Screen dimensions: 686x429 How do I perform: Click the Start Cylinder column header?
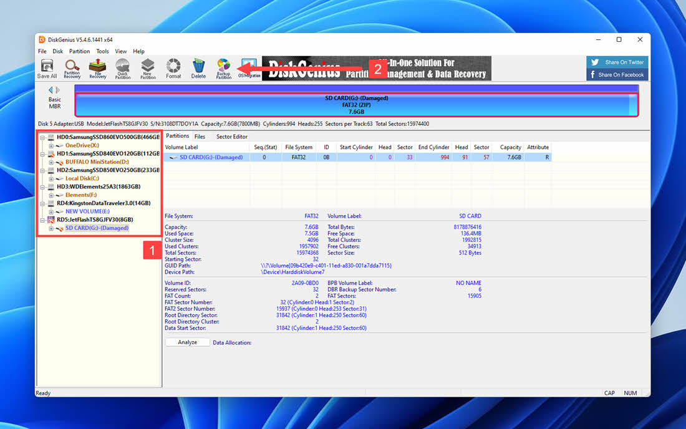[x=355, y=147]
